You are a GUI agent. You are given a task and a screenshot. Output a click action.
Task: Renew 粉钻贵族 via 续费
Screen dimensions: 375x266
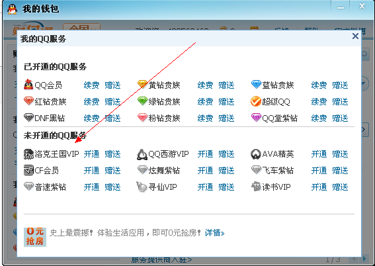click(205, 118)
